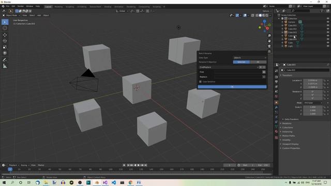Select the Move tool in the toolbar
This screenshot has width=331, height=186.
tap(5, 35)
